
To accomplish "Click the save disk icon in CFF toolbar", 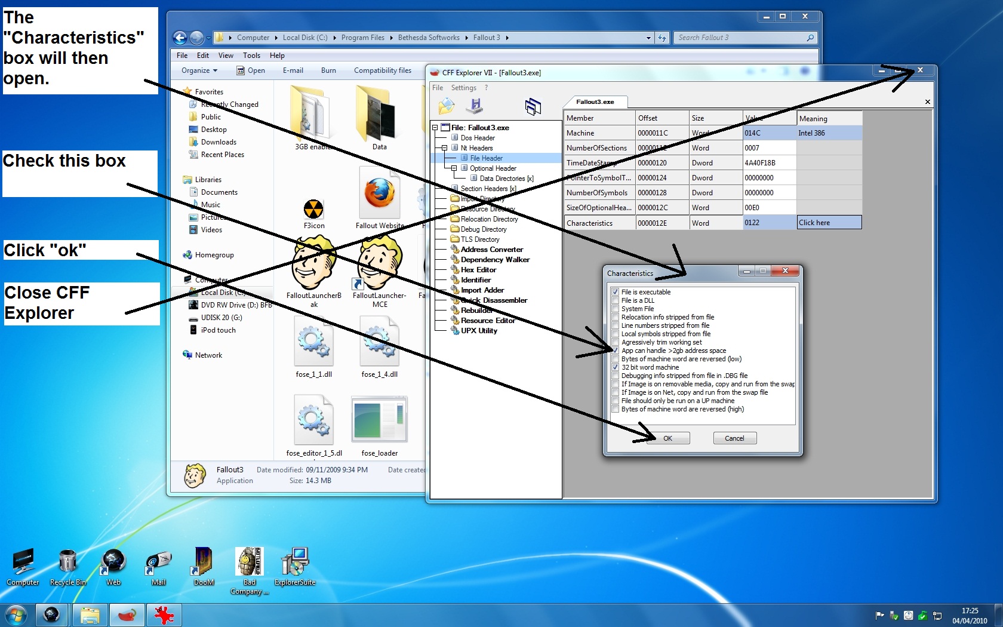I will [475, 106].
